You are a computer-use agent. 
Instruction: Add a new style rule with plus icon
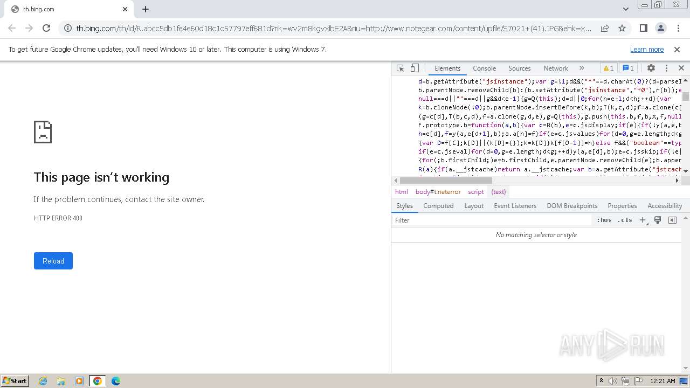tap(643, 220)
